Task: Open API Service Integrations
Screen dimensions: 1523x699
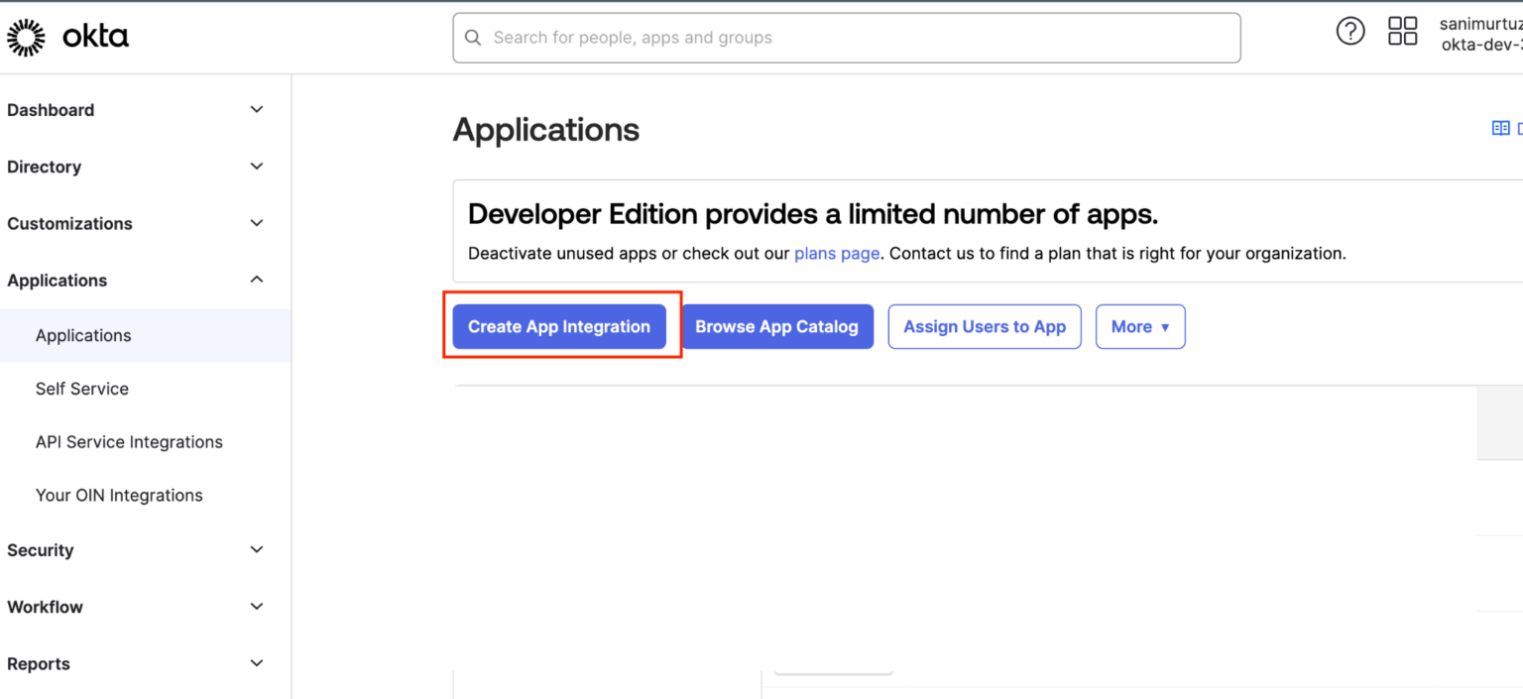Action: (x=129, y=441)
